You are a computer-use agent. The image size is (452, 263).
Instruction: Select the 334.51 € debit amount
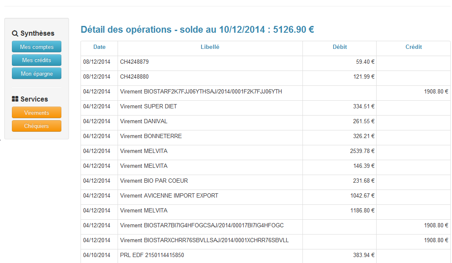coord(364,106)
